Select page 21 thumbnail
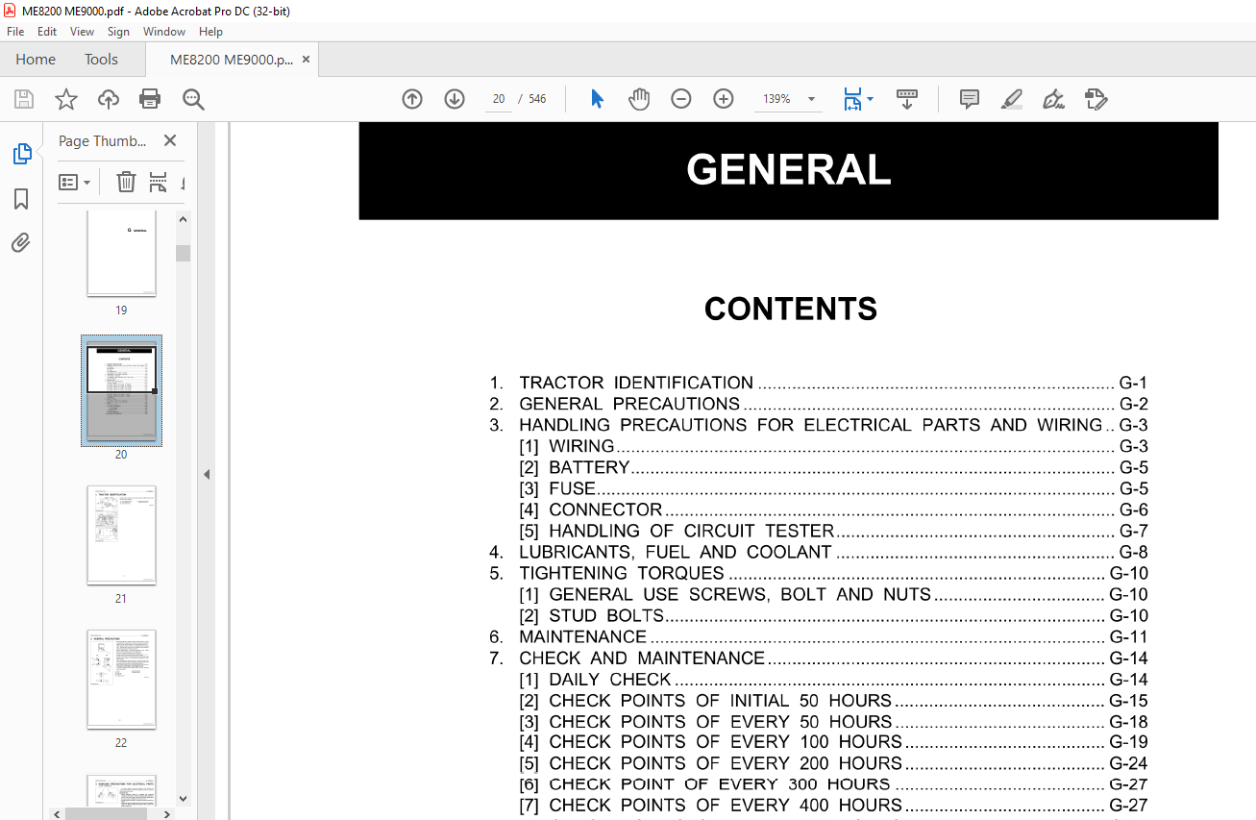1256x820 pixels. pyautogui.click(x=121, y=535)
